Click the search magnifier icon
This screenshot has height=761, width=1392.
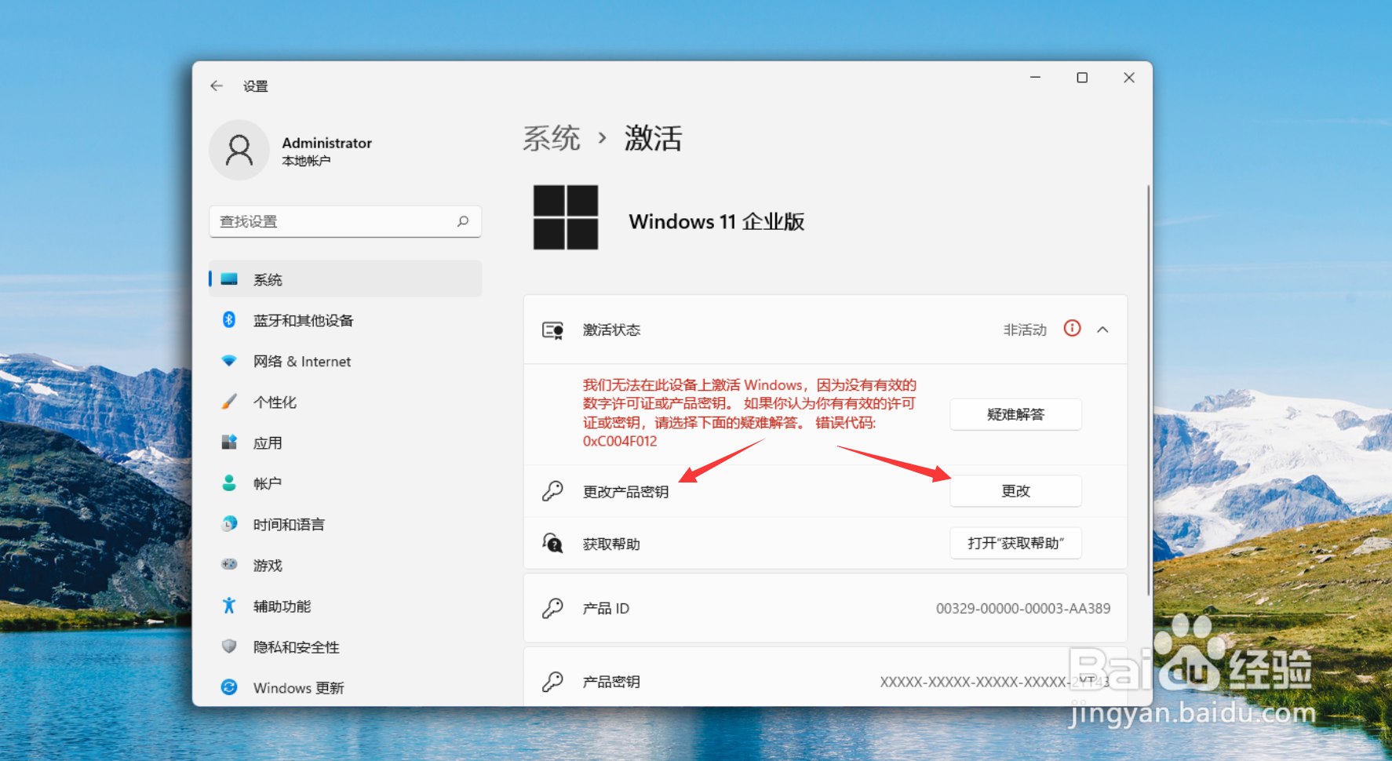pyautogui.click(x=463, y=221)
